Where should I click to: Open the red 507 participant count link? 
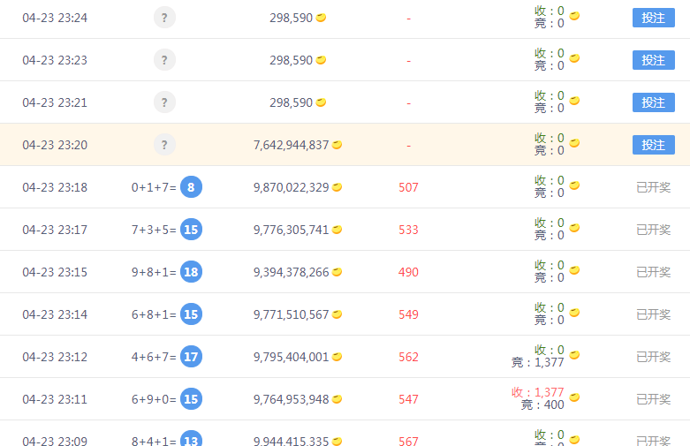(x=408, y=187)
